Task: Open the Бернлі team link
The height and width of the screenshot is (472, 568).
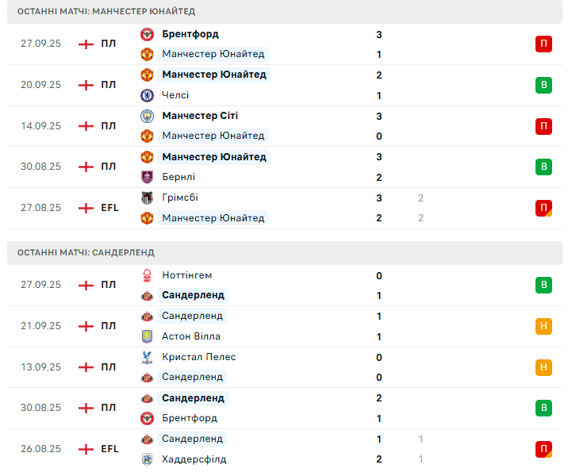Action: (178, 177)
